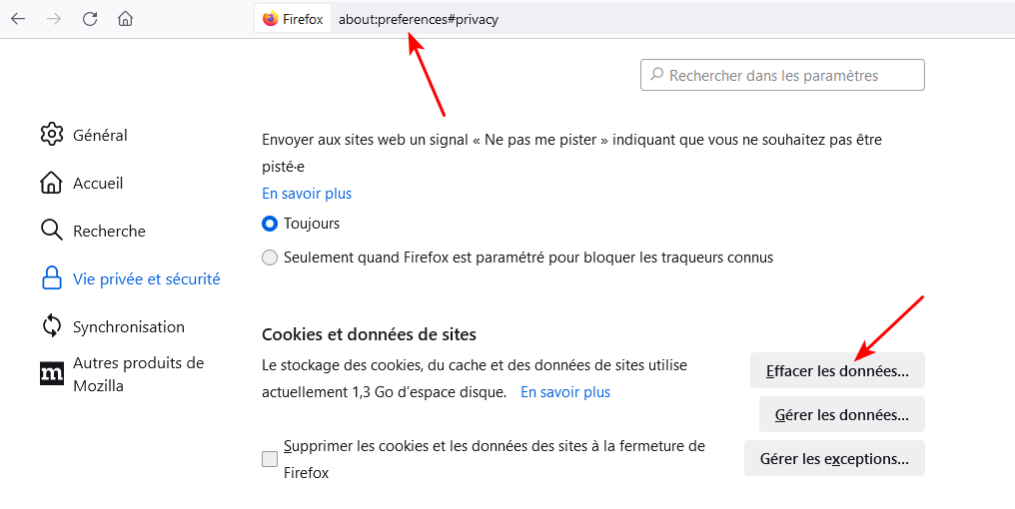Click the Synchronisation arrows icon

51,326
